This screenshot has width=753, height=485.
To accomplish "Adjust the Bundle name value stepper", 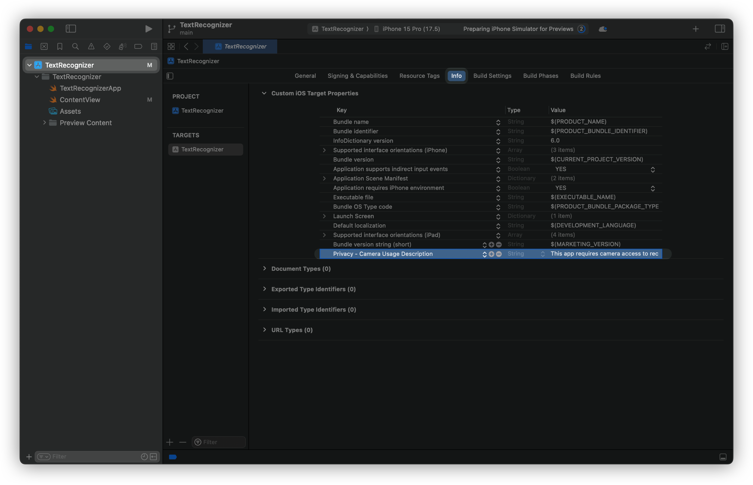I will point(498,122).
